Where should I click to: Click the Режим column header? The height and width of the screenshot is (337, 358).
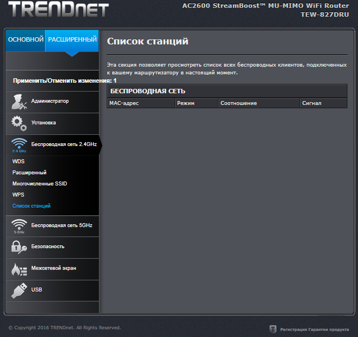point(197,103)
